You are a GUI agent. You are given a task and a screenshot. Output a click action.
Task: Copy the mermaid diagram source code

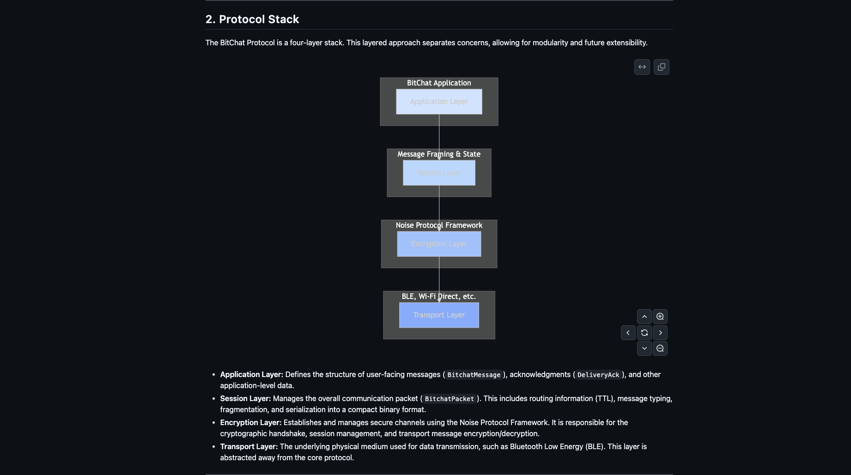662,67
